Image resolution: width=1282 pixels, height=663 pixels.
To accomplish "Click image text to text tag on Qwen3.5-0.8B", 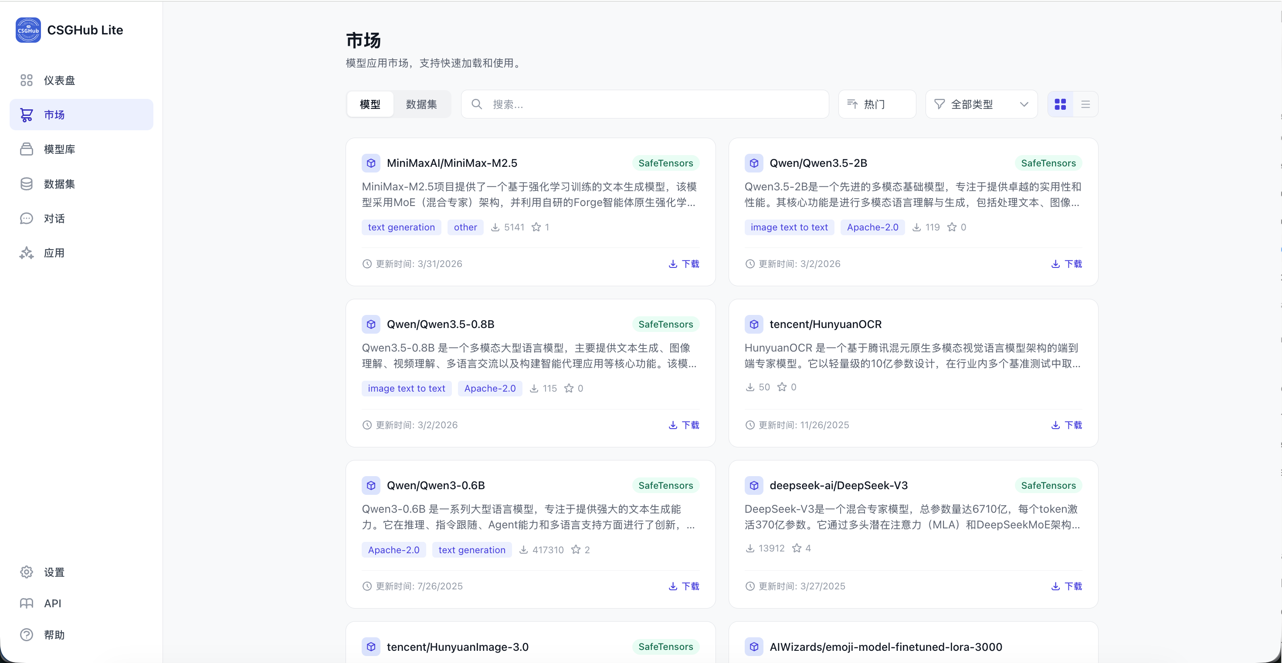I will click(x=407, y=389).
